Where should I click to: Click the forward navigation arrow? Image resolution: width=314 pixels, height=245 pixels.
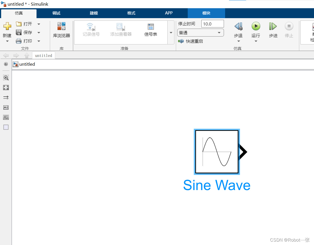(x=16, y=56)
